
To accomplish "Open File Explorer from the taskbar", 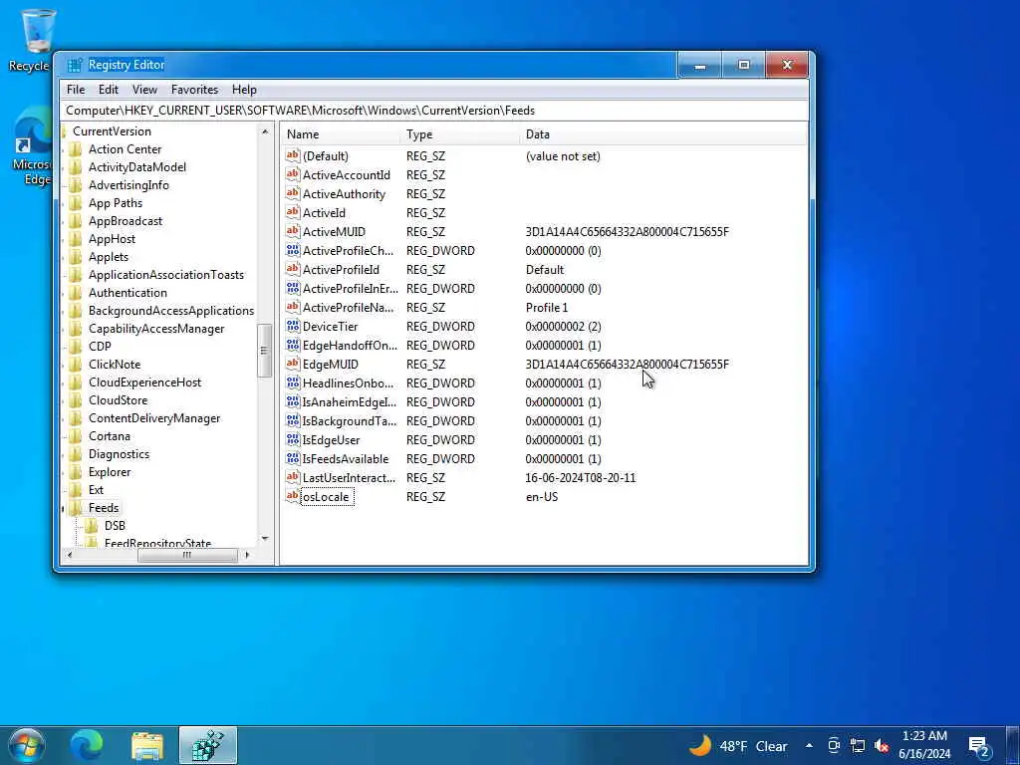I will click(x=147, y=745).
